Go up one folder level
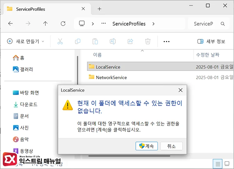Screen dimensions: 234x169 click(x=45, y=24)
